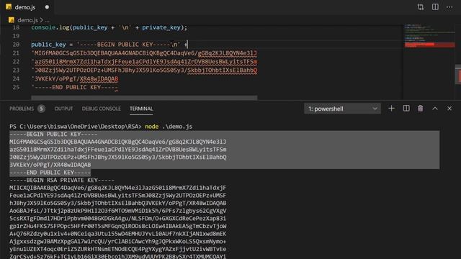Switch to the PROBLEMS panel tab

[x=22, y=109]
